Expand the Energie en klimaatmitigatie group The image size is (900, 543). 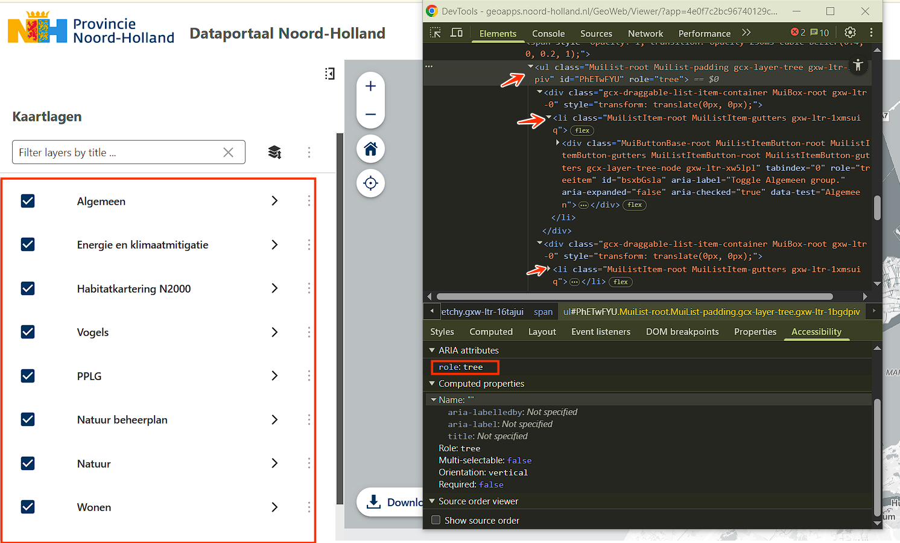tap(274, 244)
